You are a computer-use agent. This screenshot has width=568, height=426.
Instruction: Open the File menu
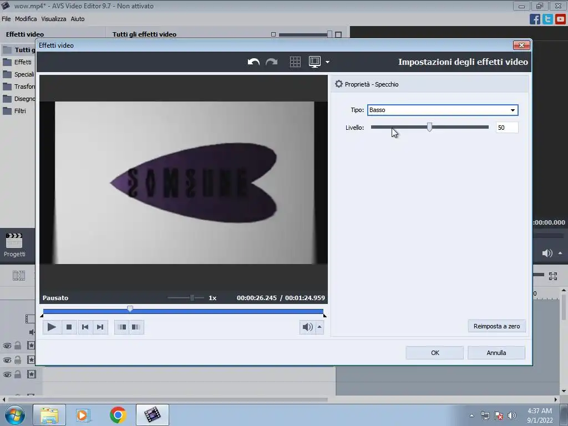click(6, 19)
